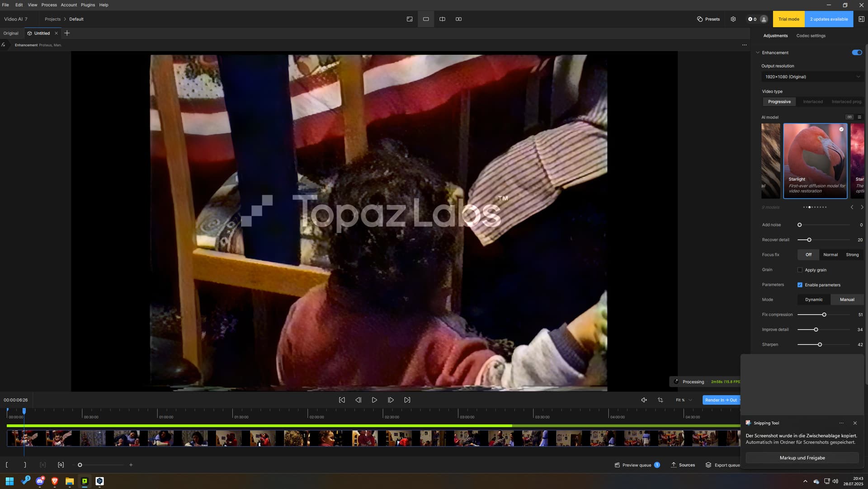Select the Starlight AI model thumbnail
868x489 pixels.
click(815, 161)
